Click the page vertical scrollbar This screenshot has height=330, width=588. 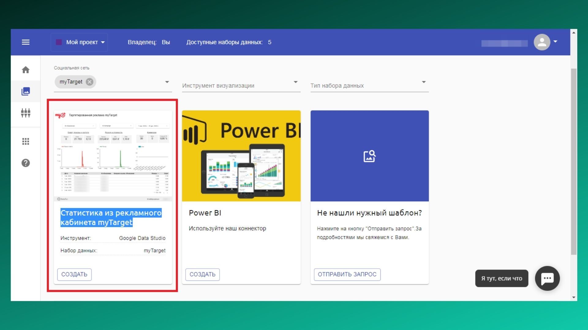[574, 161]
